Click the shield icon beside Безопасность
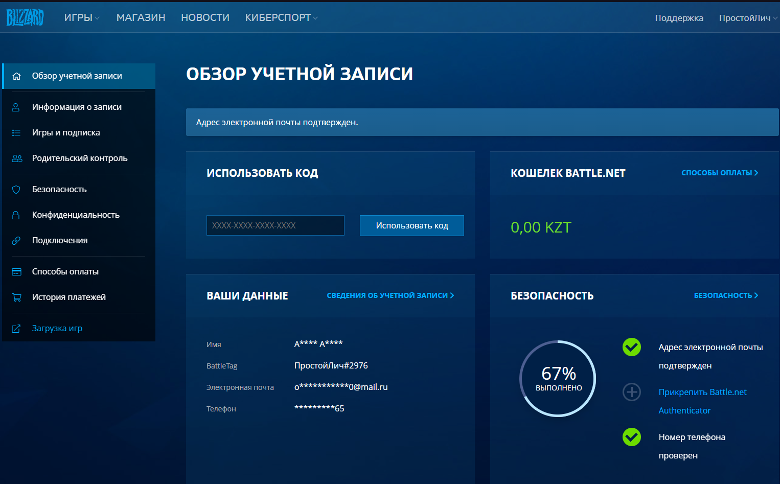The height and width of the screenshot is (484, 780). [16, 190]
